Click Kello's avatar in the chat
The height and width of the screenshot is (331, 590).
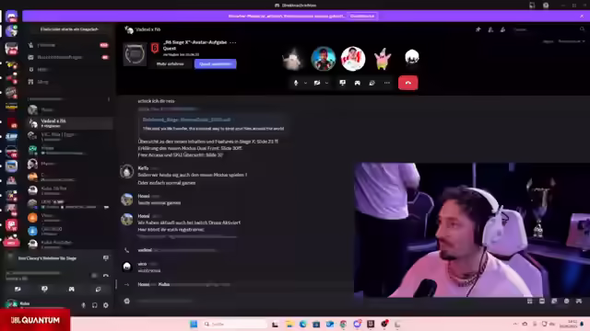127,172
